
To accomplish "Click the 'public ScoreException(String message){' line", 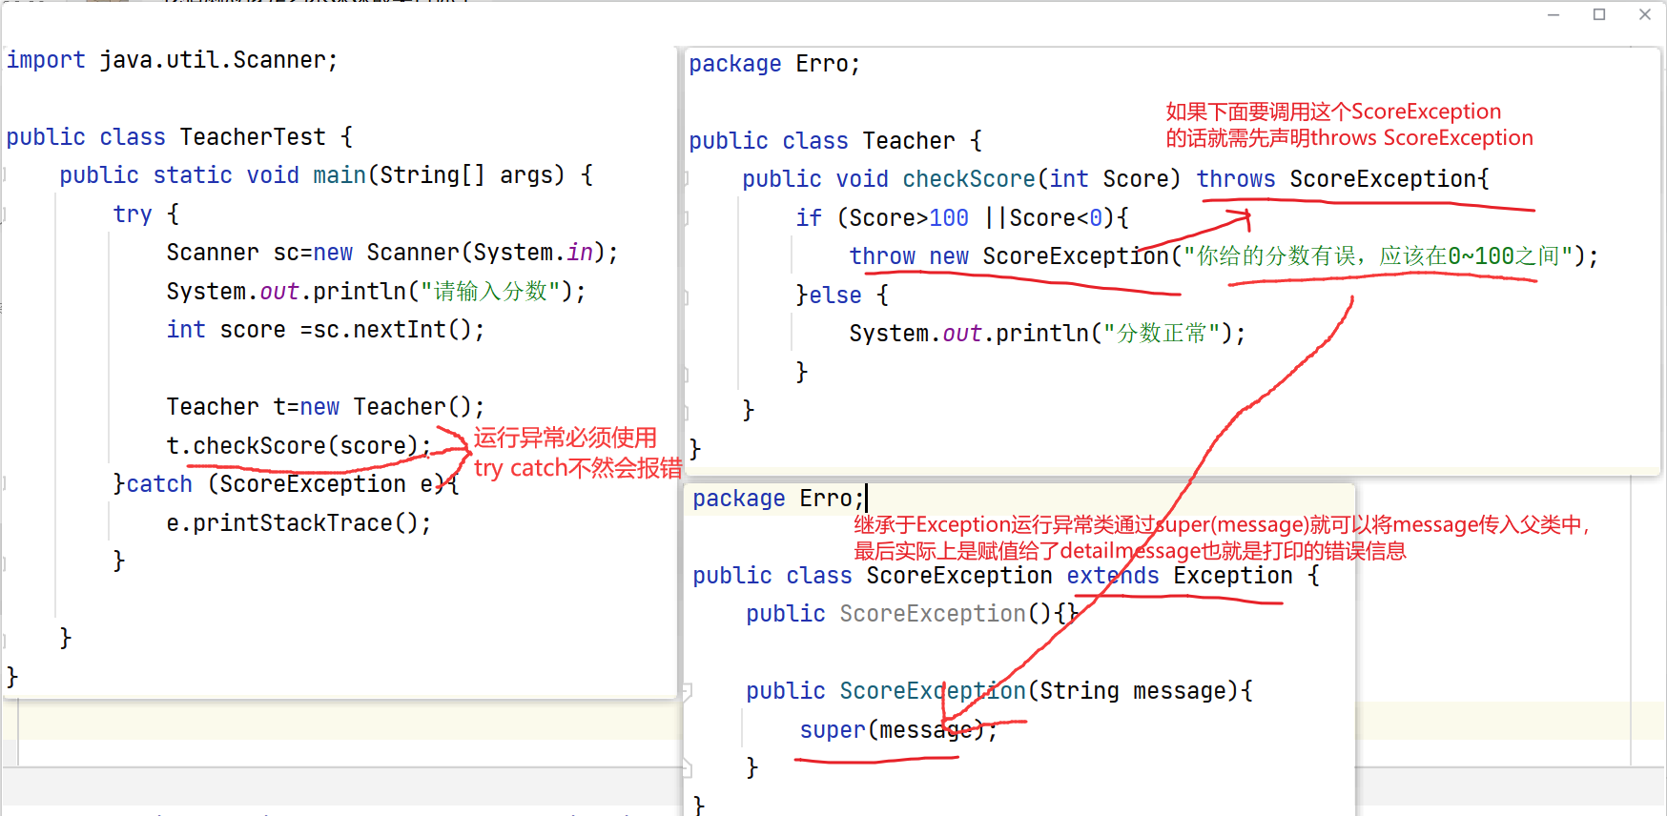I will [999, 691].
